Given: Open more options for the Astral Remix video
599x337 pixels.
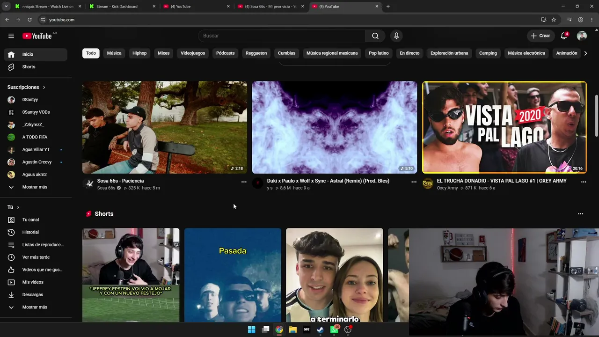Looking at the screenshot, I should coord(414,182).
